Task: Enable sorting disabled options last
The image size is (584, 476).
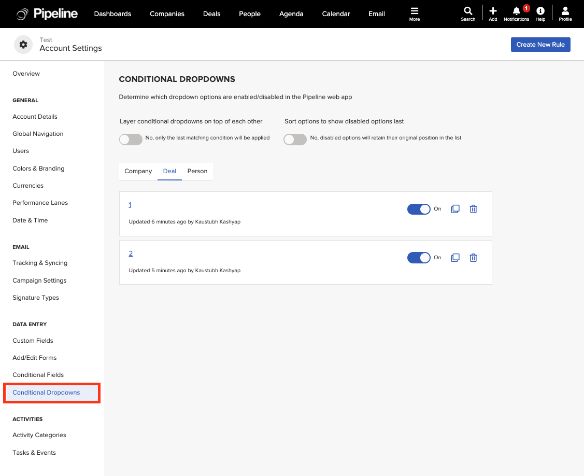Action: [295, 139]
